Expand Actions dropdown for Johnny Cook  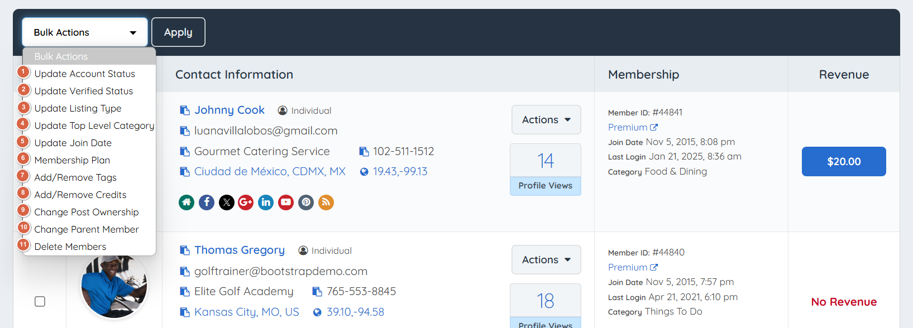(546, 120)
